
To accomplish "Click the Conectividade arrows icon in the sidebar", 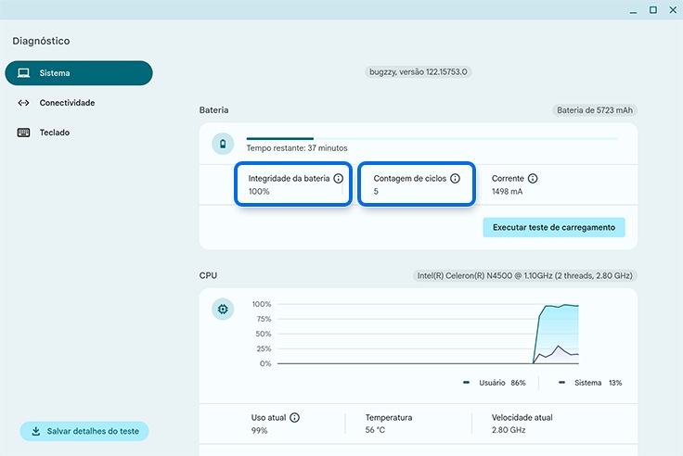I will coord(24,103).
